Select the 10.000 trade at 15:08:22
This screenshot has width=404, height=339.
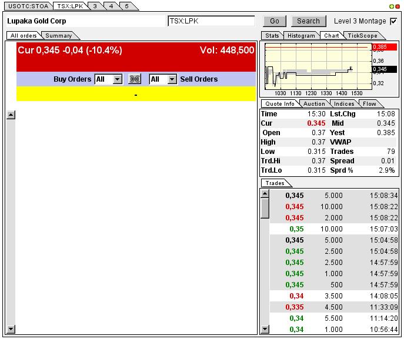[334, 206]
